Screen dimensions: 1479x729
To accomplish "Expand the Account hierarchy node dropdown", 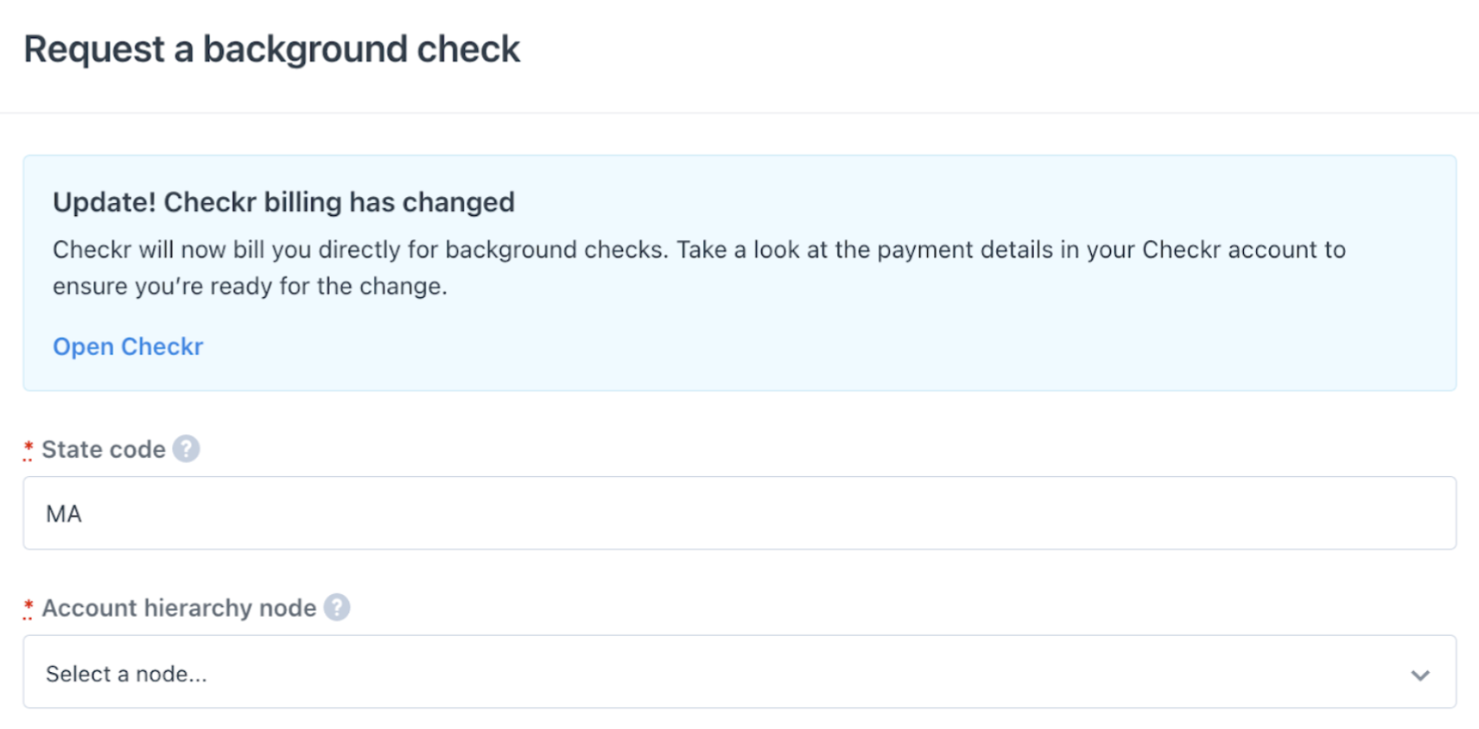I will (x=739, y=672).
